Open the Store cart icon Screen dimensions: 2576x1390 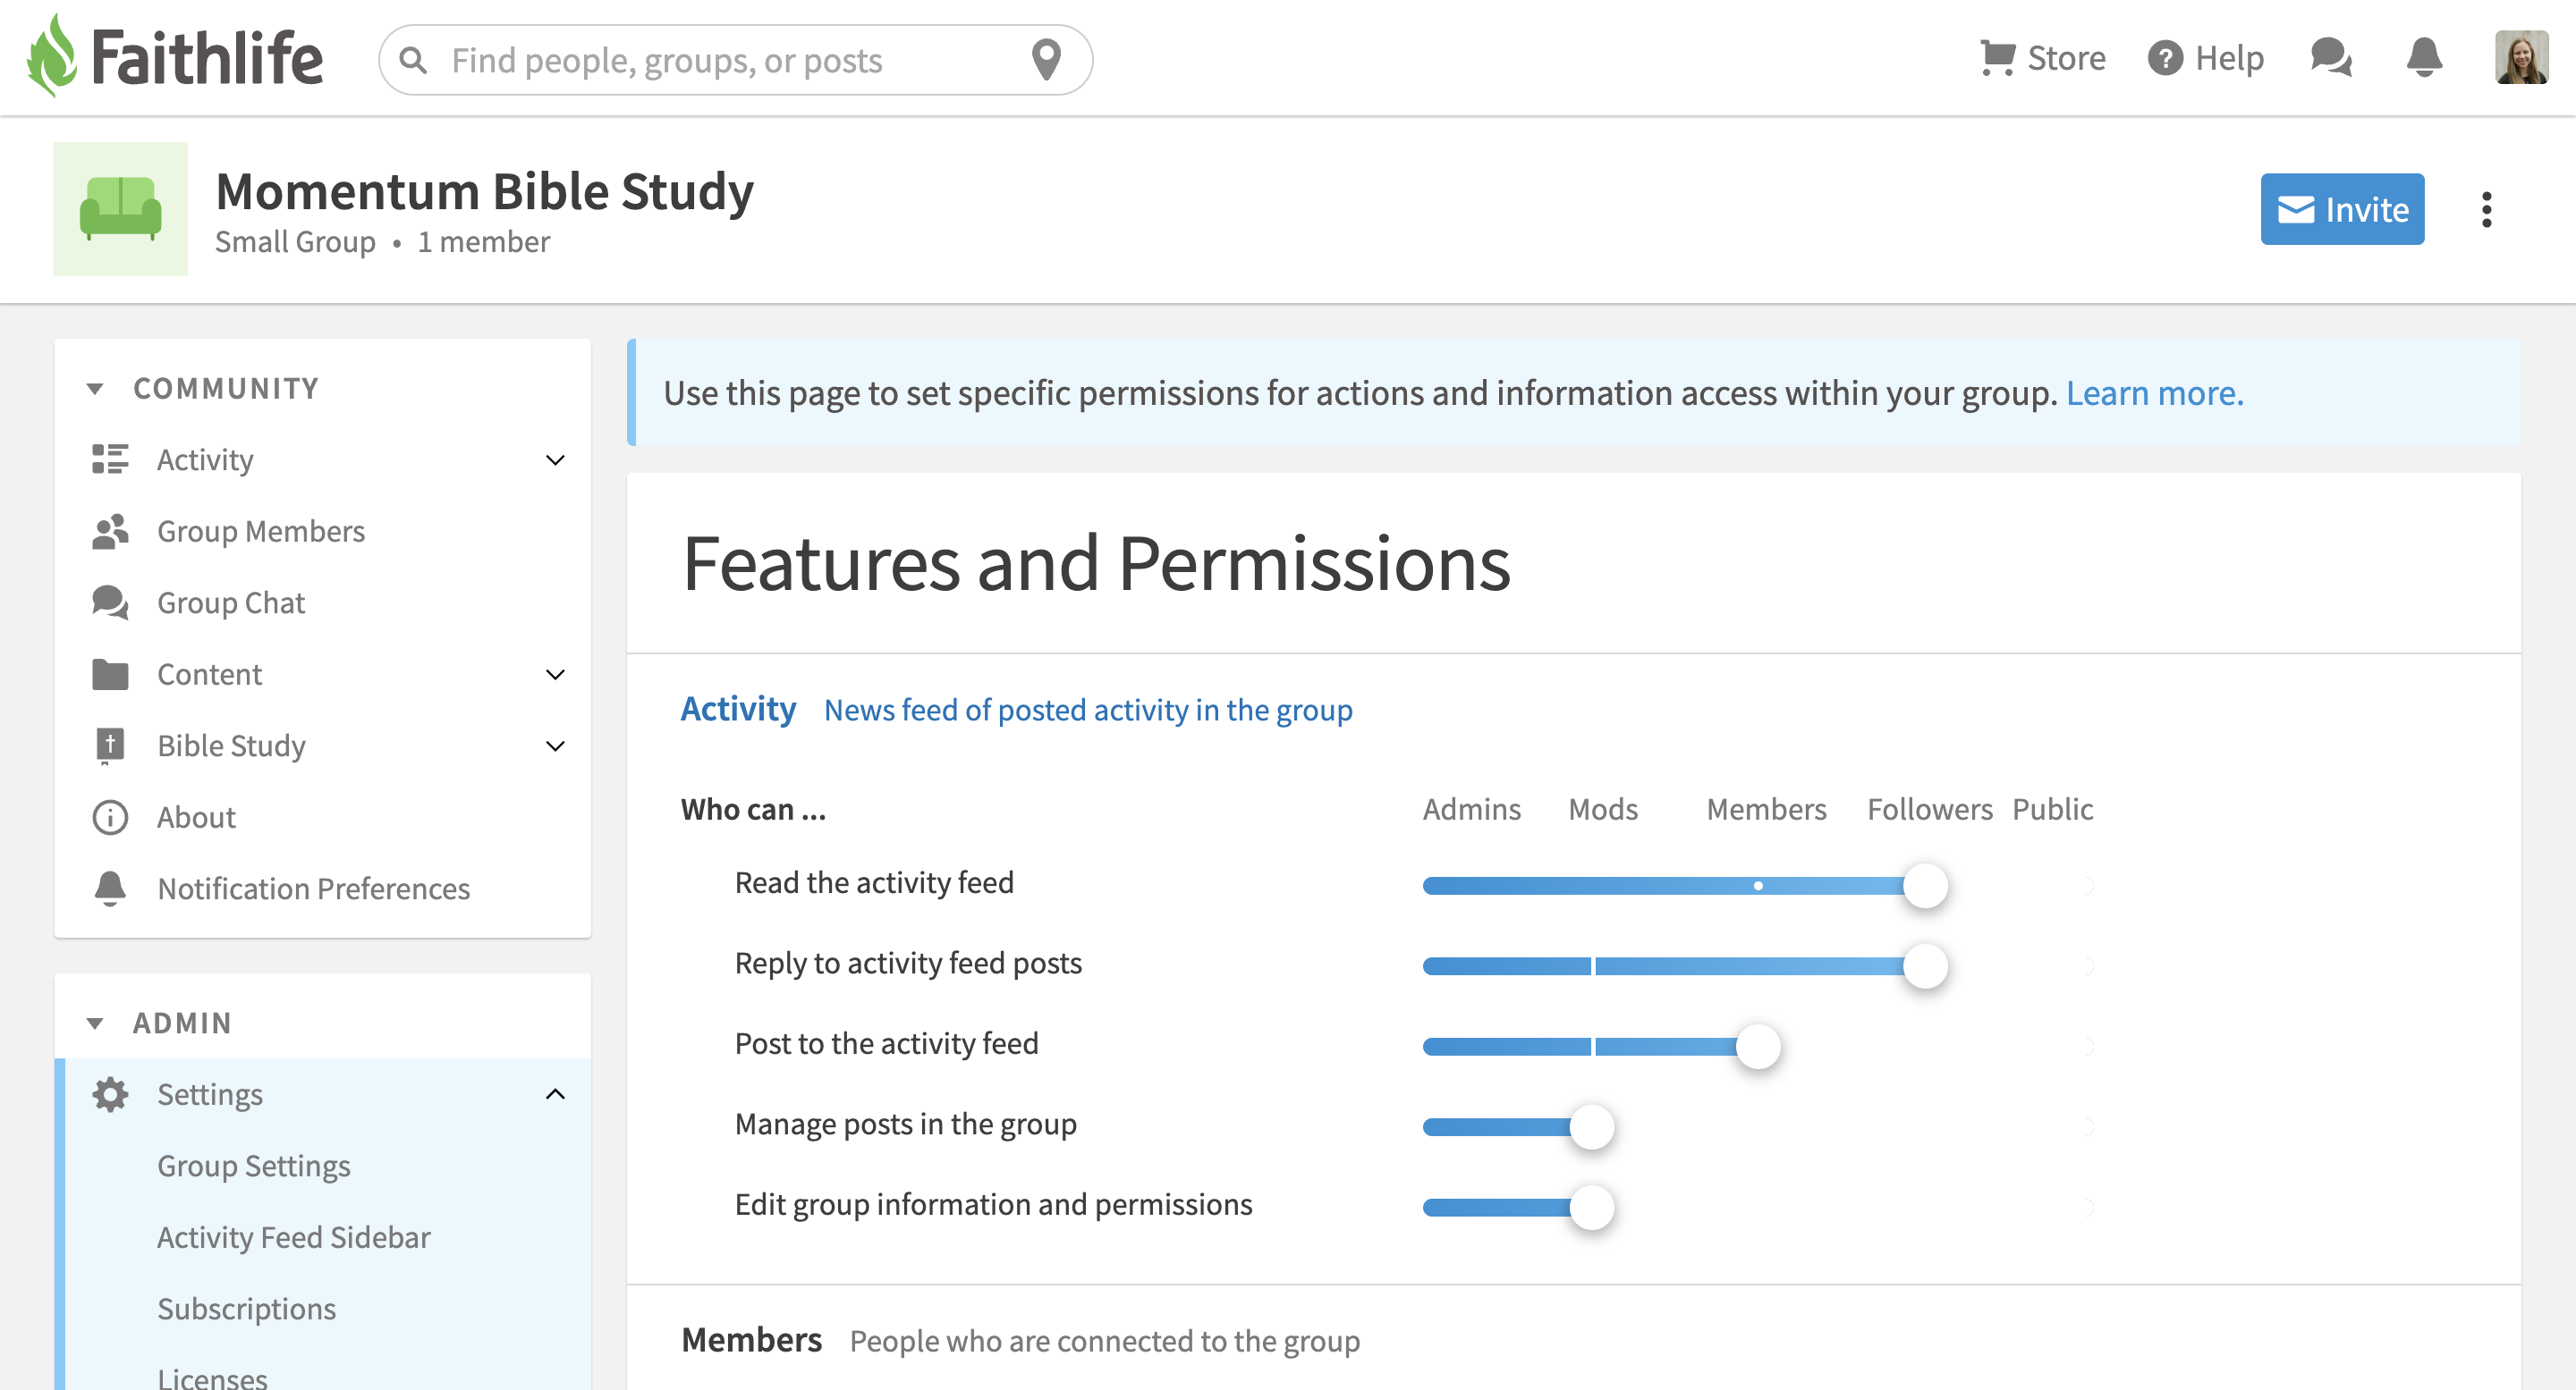tap(1997, 58)
